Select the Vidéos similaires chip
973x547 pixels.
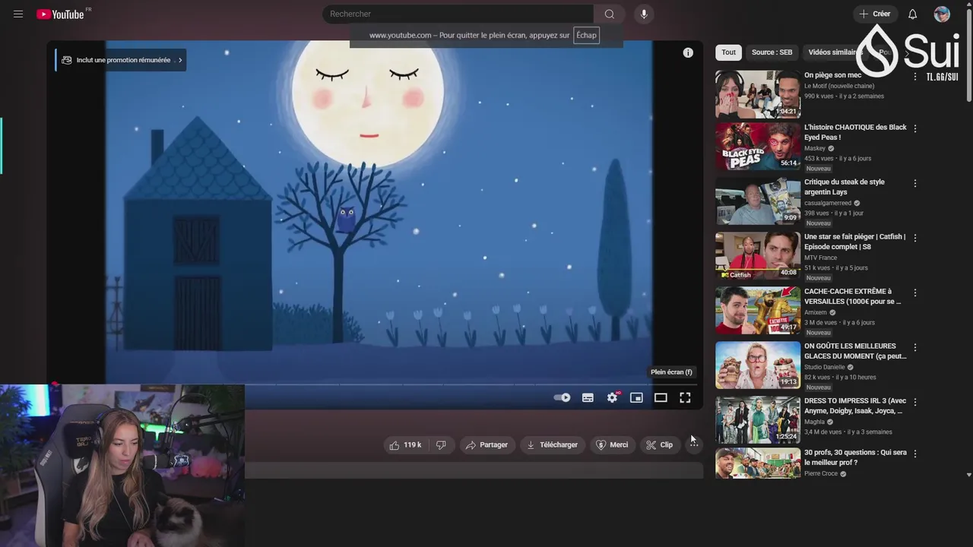point(833,52)
